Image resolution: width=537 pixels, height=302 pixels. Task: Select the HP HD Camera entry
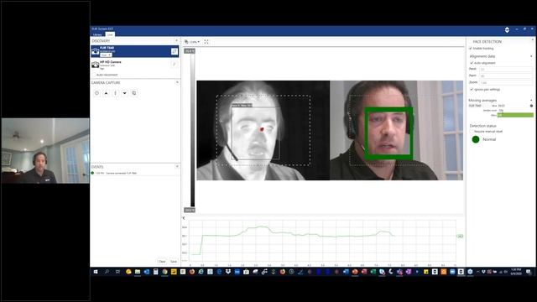coord(134,65)
